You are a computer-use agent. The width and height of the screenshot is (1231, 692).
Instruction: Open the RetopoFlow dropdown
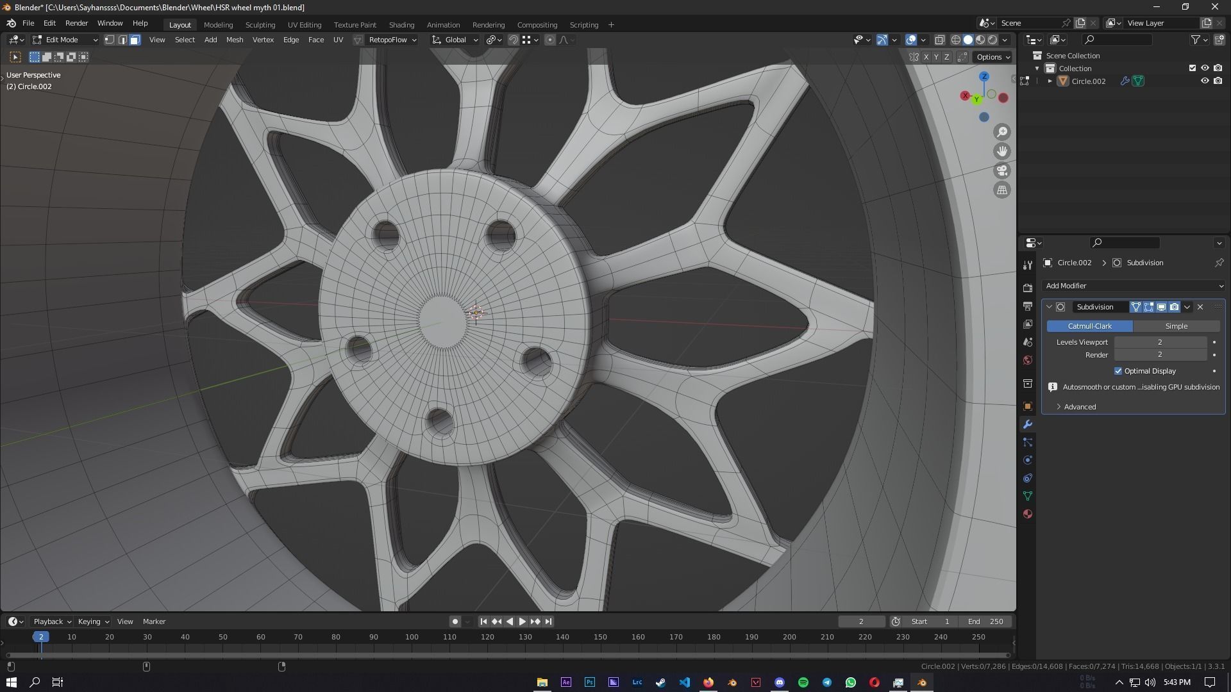392,40
